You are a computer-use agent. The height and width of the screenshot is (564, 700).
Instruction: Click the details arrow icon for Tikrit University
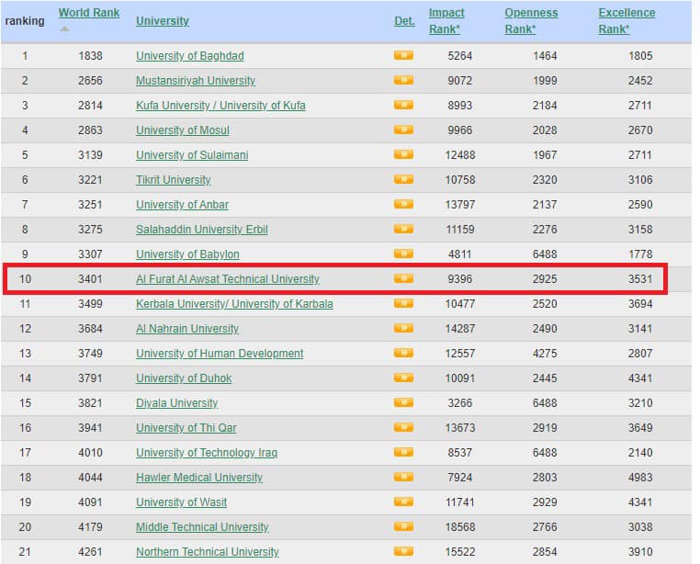pos(403,180)
